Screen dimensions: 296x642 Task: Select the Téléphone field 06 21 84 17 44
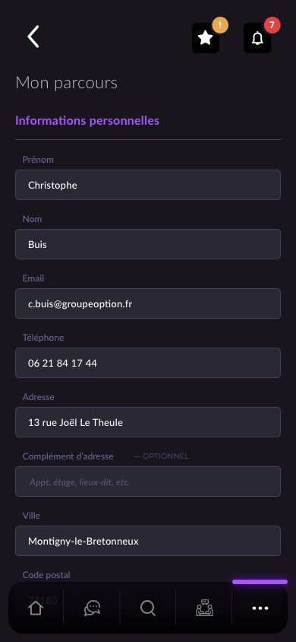point(148,363)
